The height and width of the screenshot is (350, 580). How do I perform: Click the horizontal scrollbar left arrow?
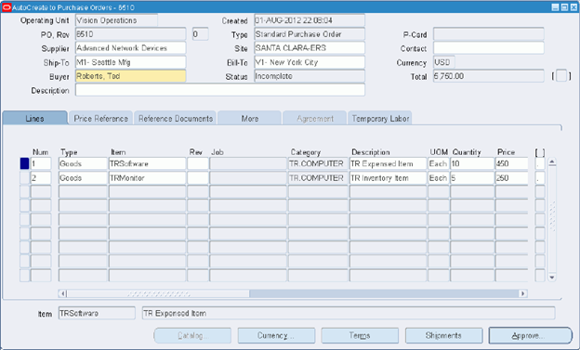tap(63, 293)
